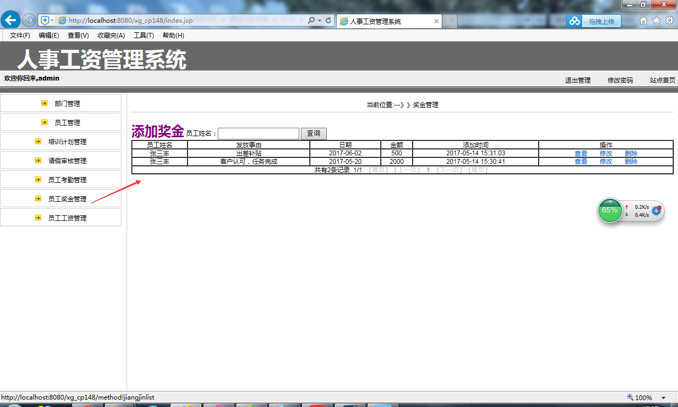Screen dimensions: 678x407
Task: Click the site icon in address bar
Action: coord(62,21)
